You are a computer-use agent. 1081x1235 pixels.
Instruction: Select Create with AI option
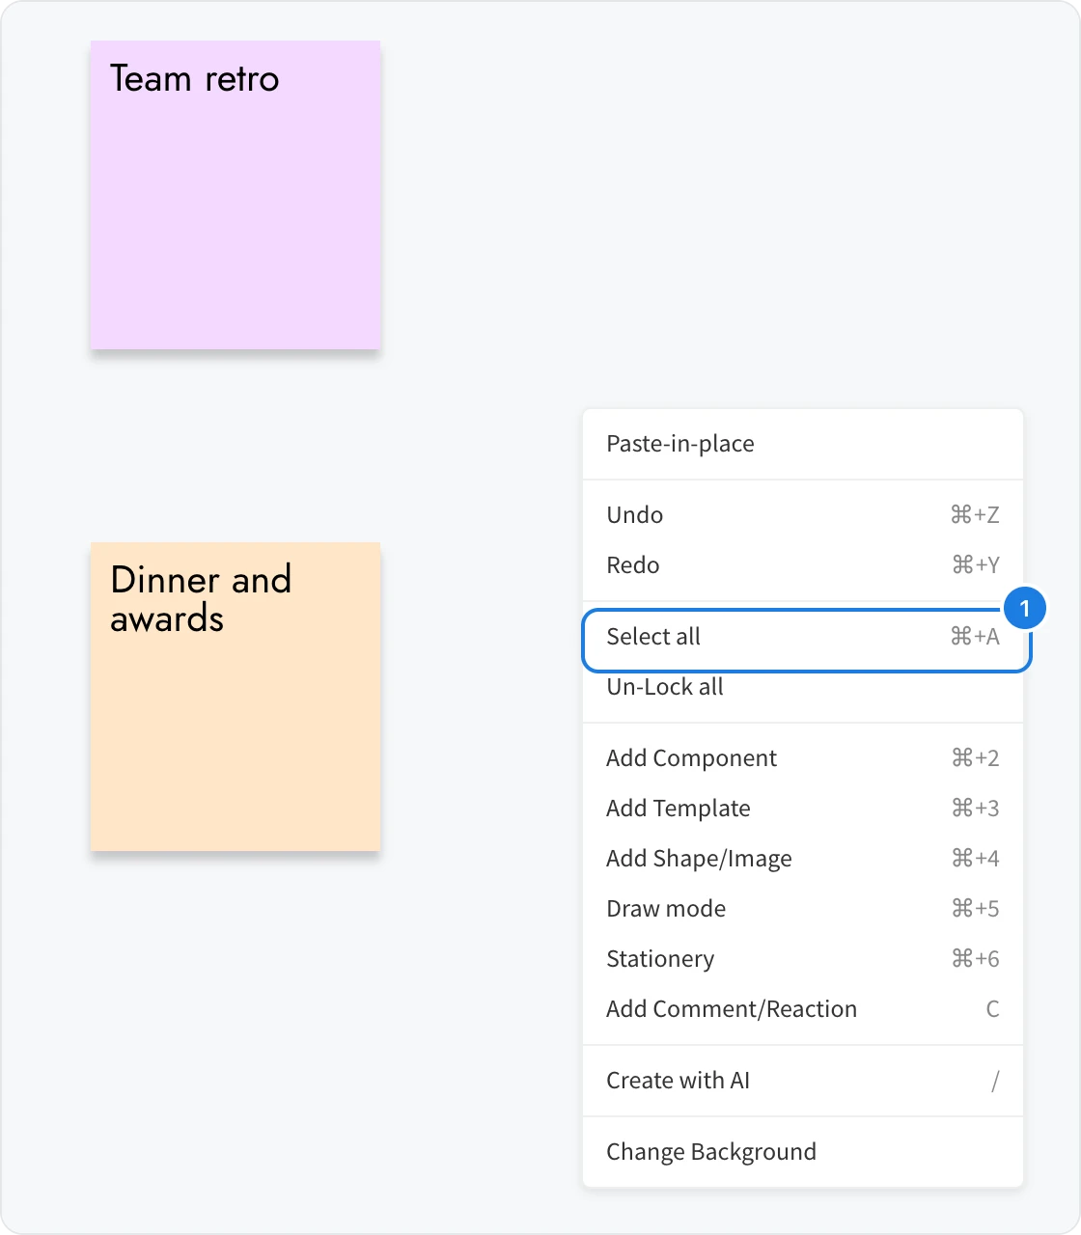pyautogui.click(x=802, y=1081)
